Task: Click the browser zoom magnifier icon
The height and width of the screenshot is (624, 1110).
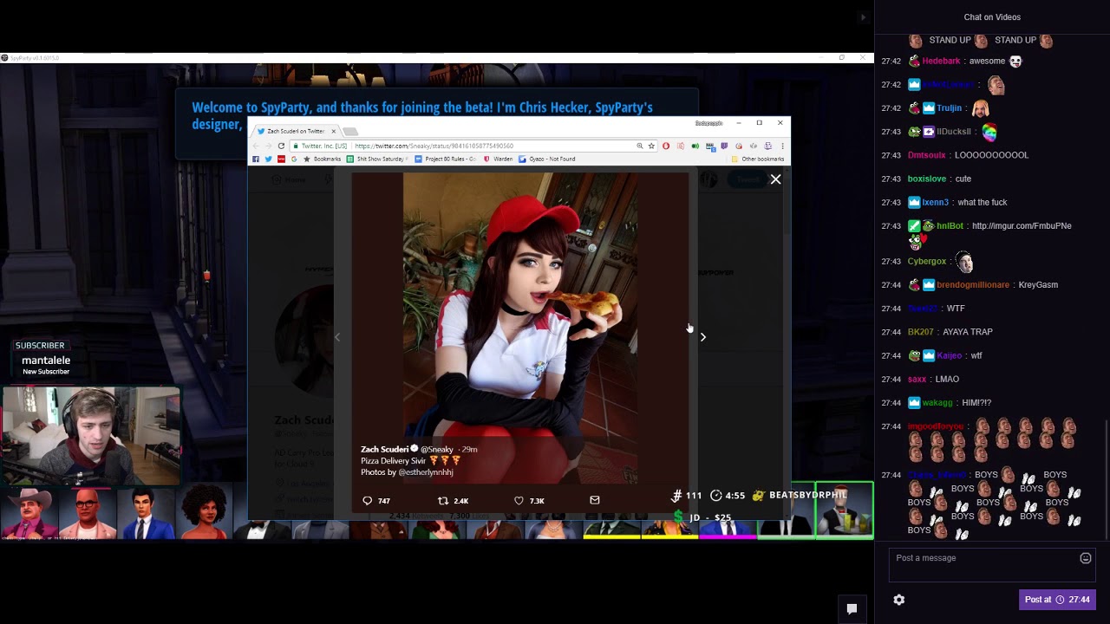Action: coord(640,146)
